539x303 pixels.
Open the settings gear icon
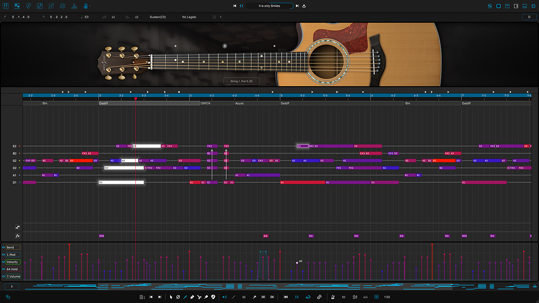click(x=62, y=6)
